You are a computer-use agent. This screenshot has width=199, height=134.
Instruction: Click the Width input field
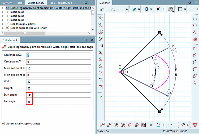pyautogui.click(x=58, y=82)
